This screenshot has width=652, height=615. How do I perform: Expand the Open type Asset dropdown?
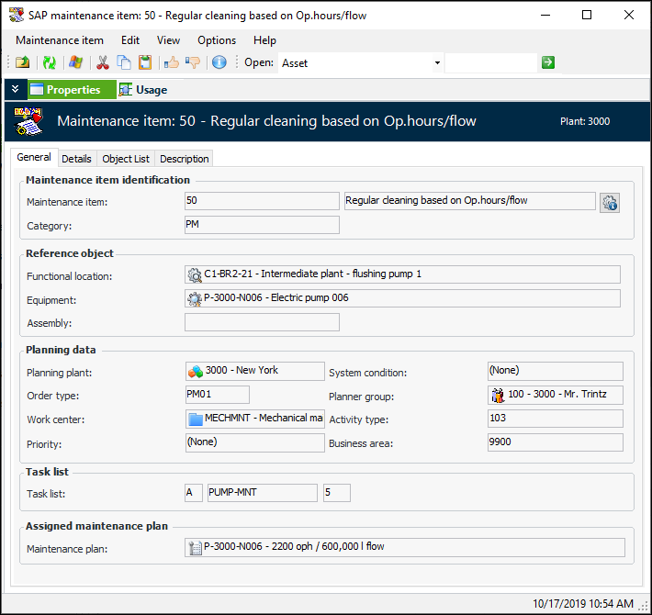tap(437, 63)
